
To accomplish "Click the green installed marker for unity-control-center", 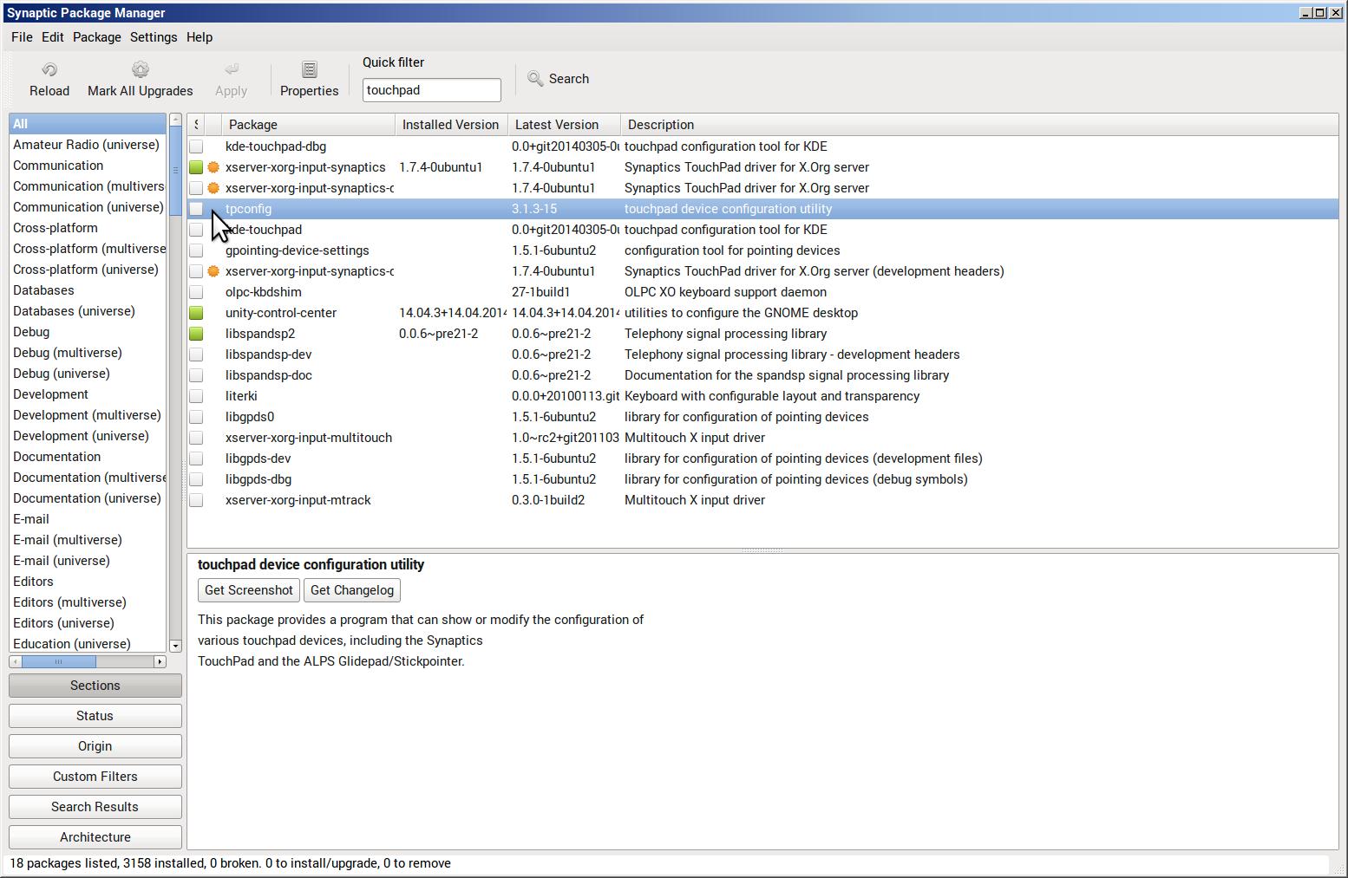I will [196, 313].
